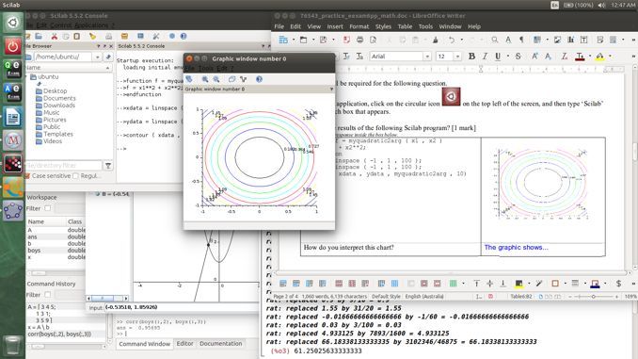Open the font size 12 dropdown
Viewport: 638px width, 359px height.
(457, 57)
